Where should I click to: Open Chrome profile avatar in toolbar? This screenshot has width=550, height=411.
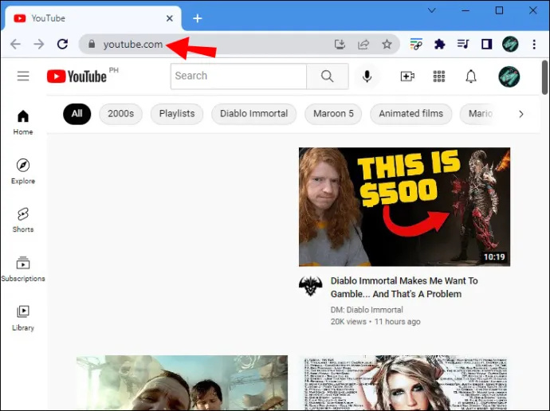(x=510, y=44)
